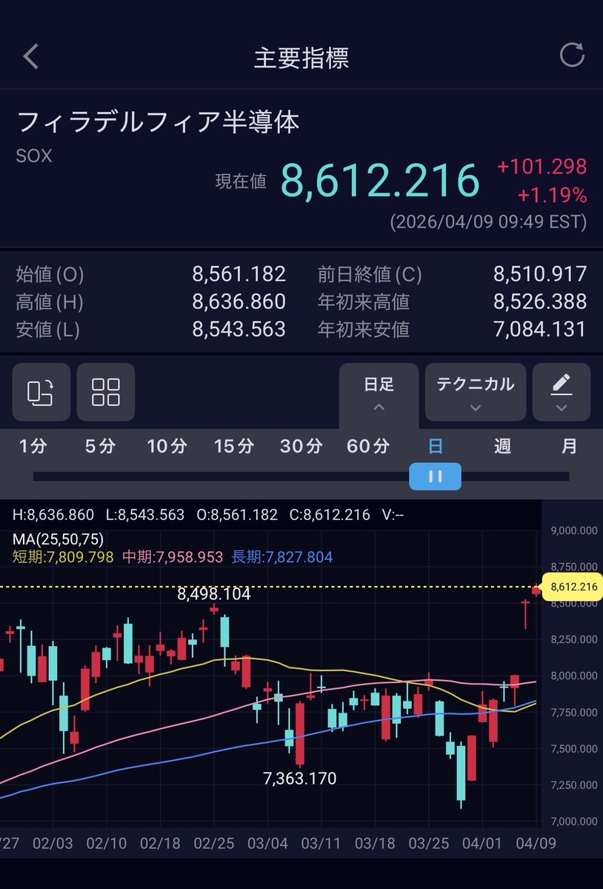Click the 高値(H) value 8,636.860
The height and width of the screenshot is (889, 603).
coord(239,302)
